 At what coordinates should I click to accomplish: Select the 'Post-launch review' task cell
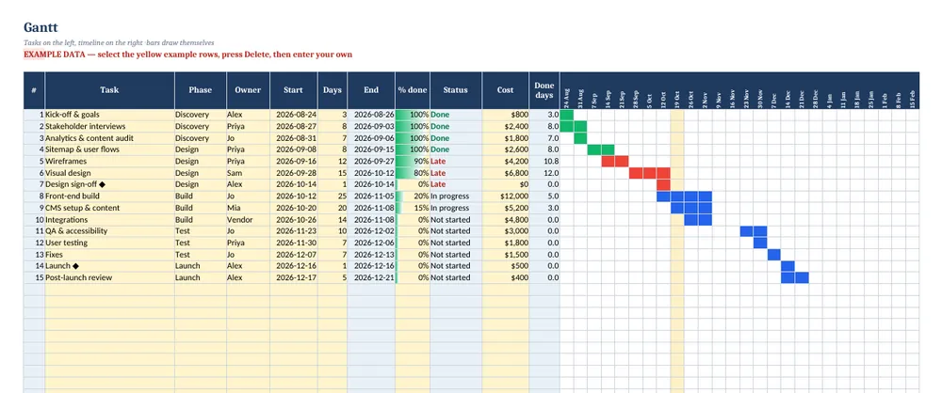(x=109, y=277)
